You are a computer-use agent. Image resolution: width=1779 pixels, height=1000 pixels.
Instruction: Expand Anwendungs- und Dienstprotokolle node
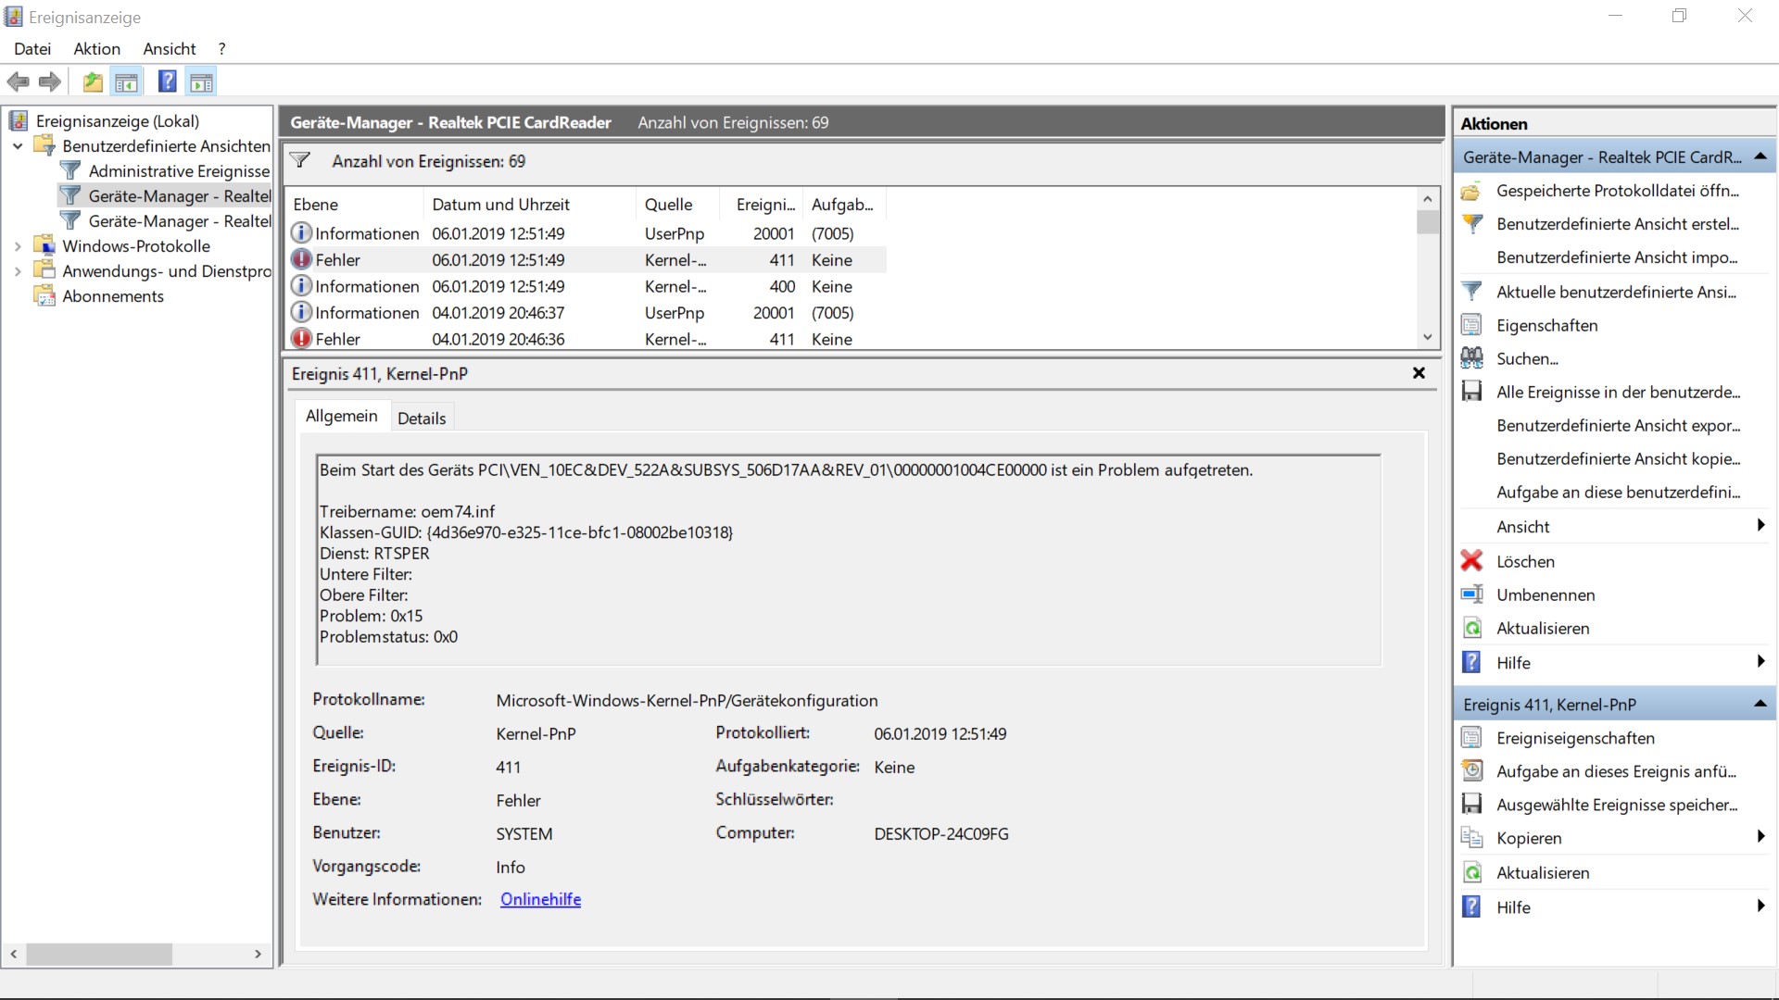(18, 271)
